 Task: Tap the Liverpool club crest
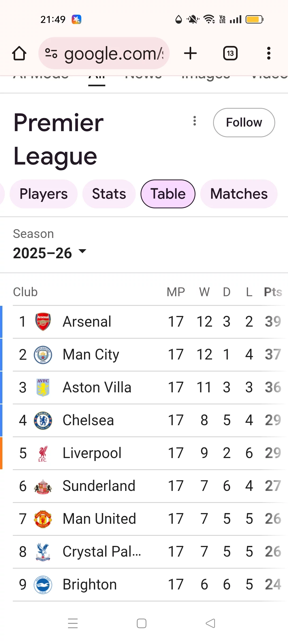point(43,453)
